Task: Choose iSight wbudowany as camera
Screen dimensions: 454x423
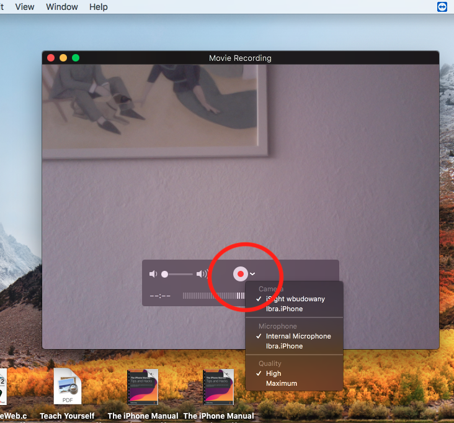Action: click(x=295, y=299)
